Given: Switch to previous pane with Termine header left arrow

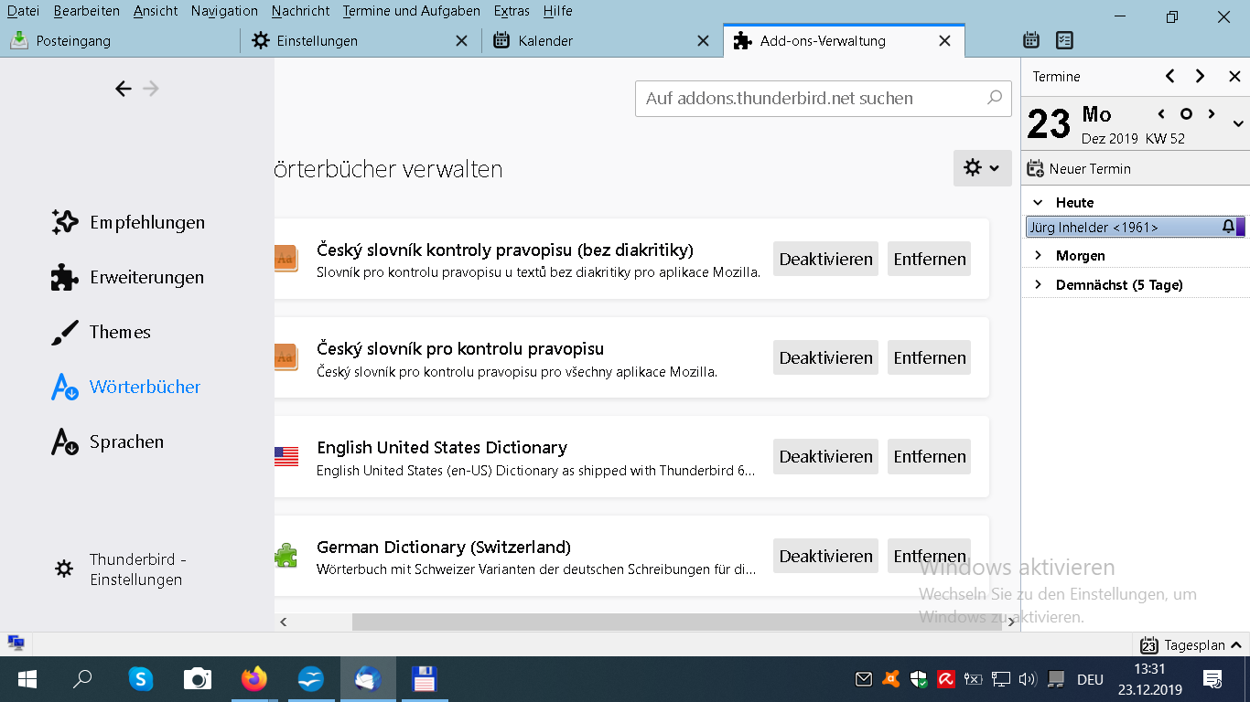Looking at the screenshot, I should (x=1169, y=77).
